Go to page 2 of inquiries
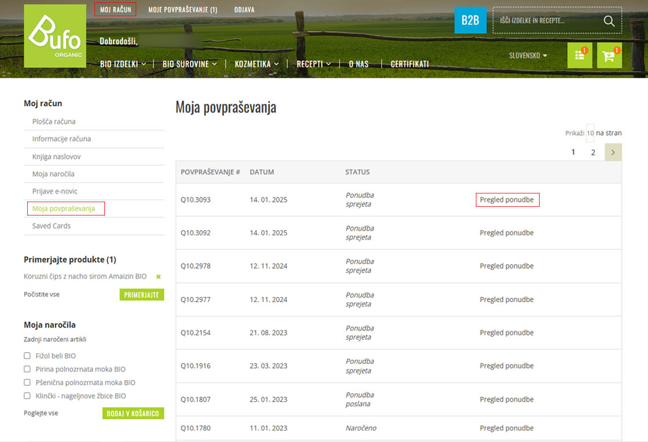 pyautogui.click(x=593, y=152)
